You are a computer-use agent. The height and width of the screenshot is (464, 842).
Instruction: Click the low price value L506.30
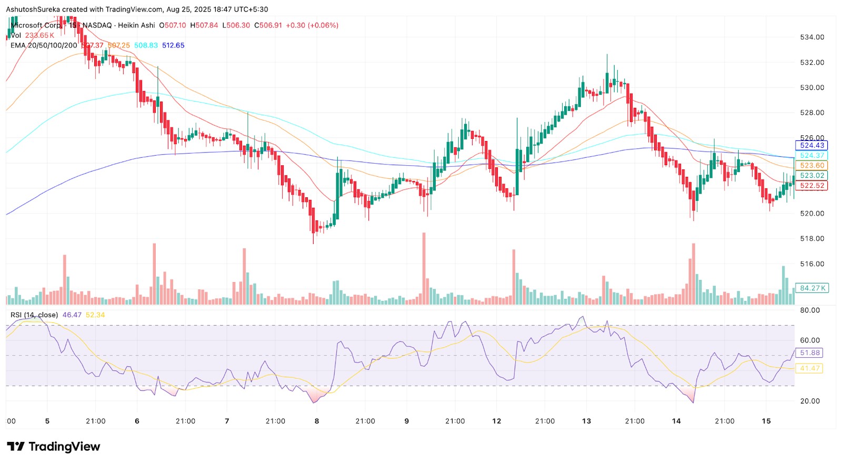click(x=236, y=25)
